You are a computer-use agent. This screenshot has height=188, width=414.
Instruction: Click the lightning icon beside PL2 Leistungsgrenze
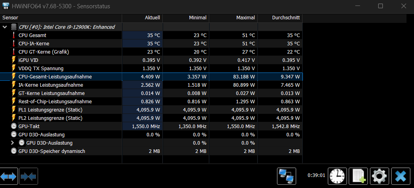[14, 118]
